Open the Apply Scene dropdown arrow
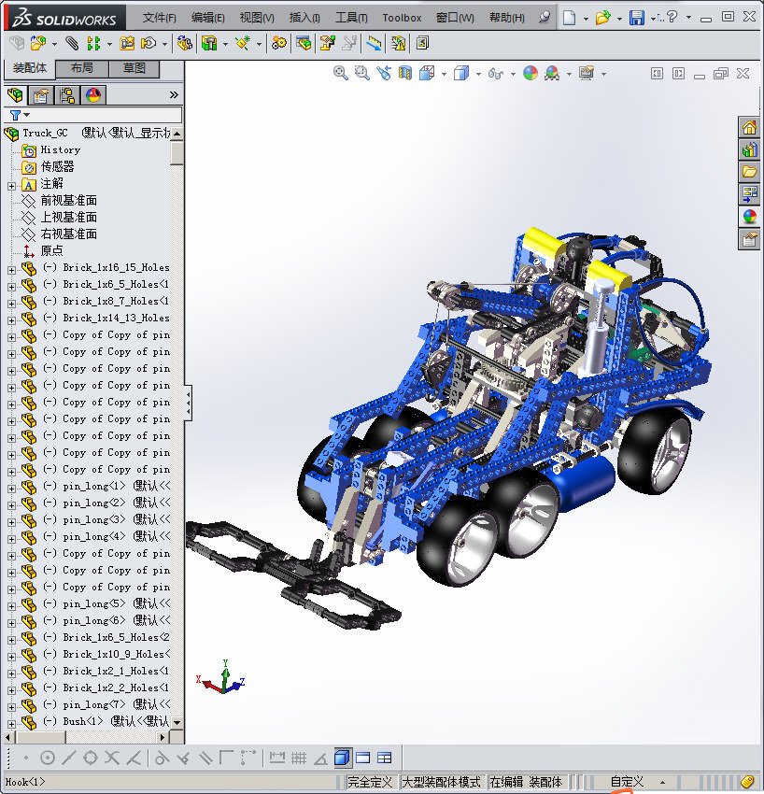The image size is (764, 794). pyautogui.click(x=569, y=75)
